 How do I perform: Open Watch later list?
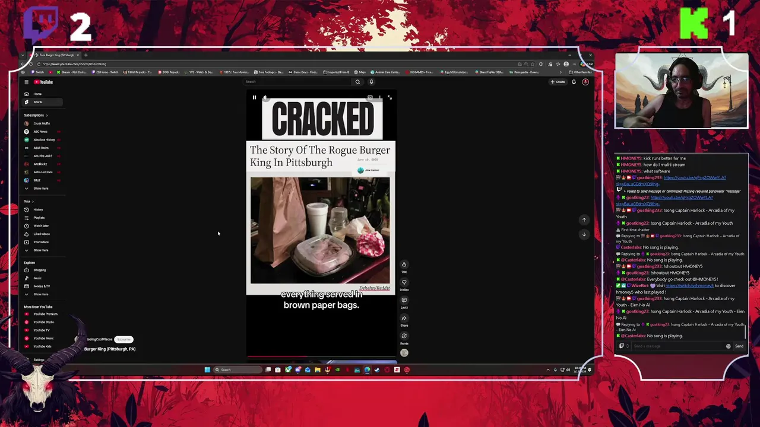(x=41, y=226)
